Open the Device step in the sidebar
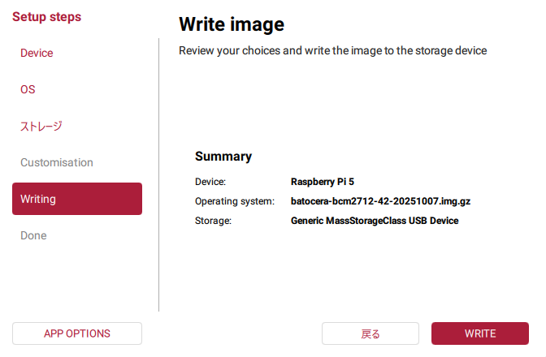The height and width of the screenshot is (357, 546). coord(37,53)
